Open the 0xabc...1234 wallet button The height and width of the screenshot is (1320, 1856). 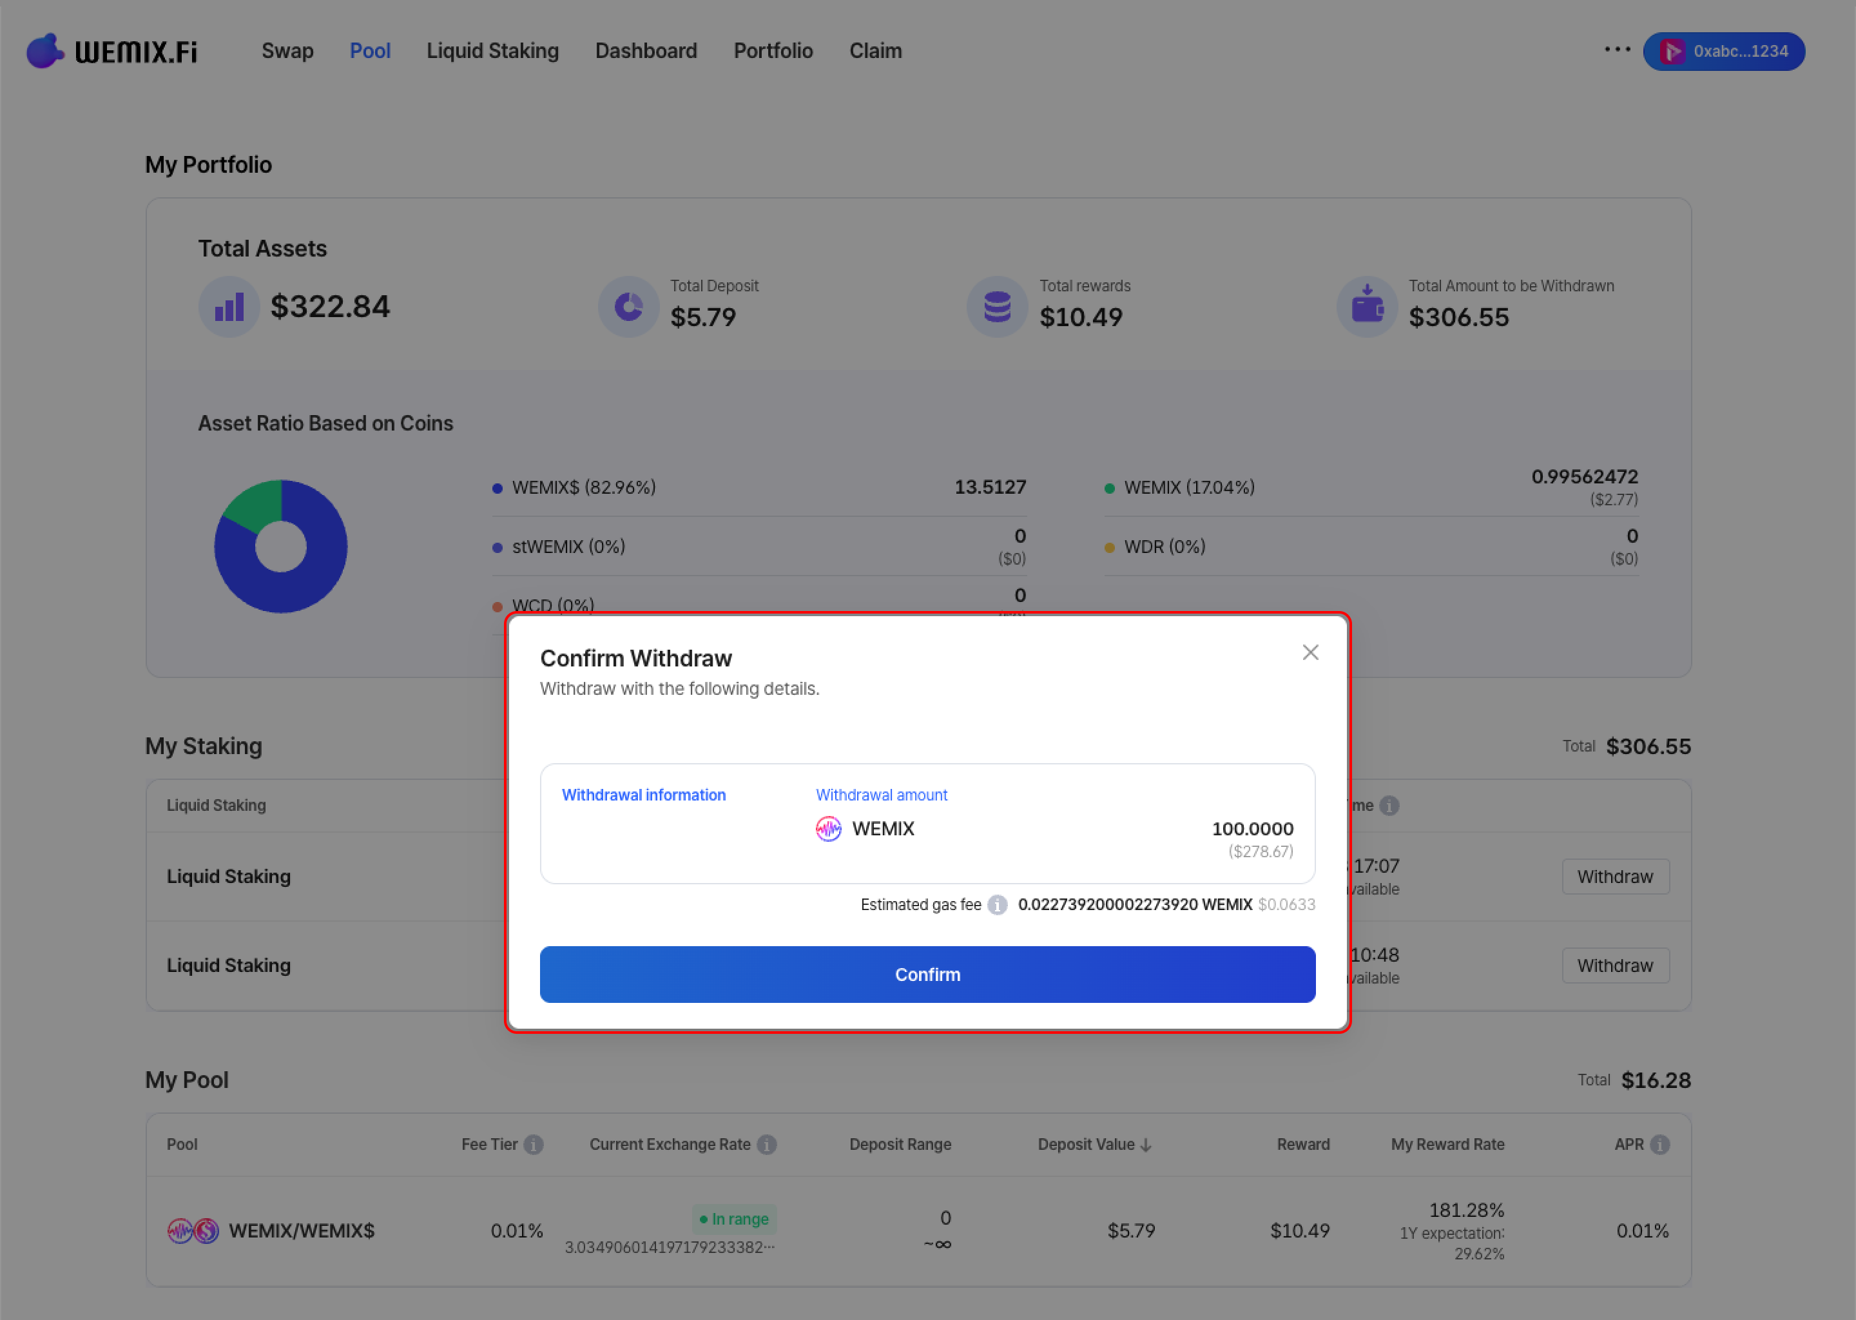[x=1723, y=51]
